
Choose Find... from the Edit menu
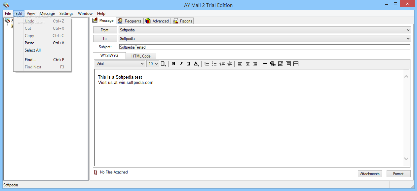click(x=42, y=60)
